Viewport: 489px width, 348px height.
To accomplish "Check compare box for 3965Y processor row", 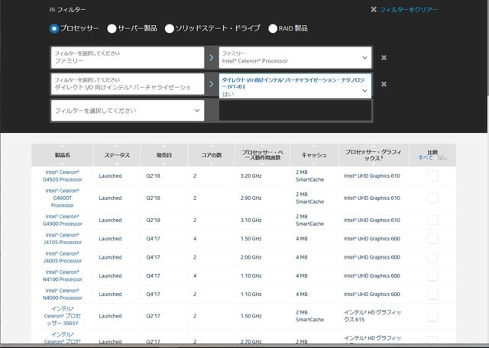I will [432, 316].
